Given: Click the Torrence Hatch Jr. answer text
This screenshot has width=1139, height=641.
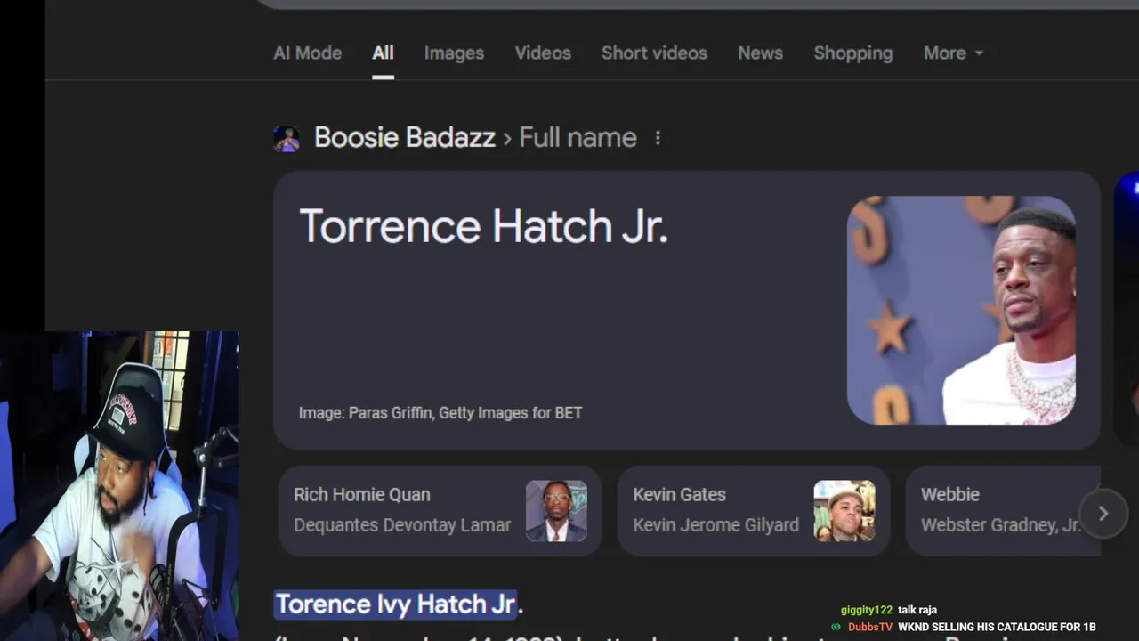Looking at the screenshot, I should [x=483, y=226].
